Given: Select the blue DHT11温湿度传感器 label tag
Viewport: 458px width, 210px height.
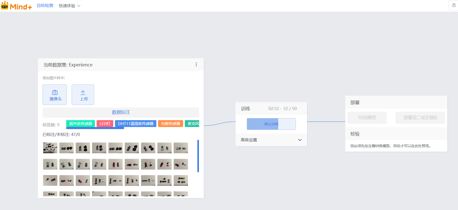Looking at the screenshot, I should click(x=135, y=123).
